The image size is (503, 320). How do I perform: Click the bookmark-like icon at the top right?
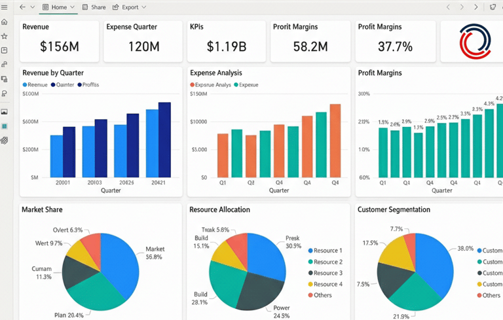(493, 7)
